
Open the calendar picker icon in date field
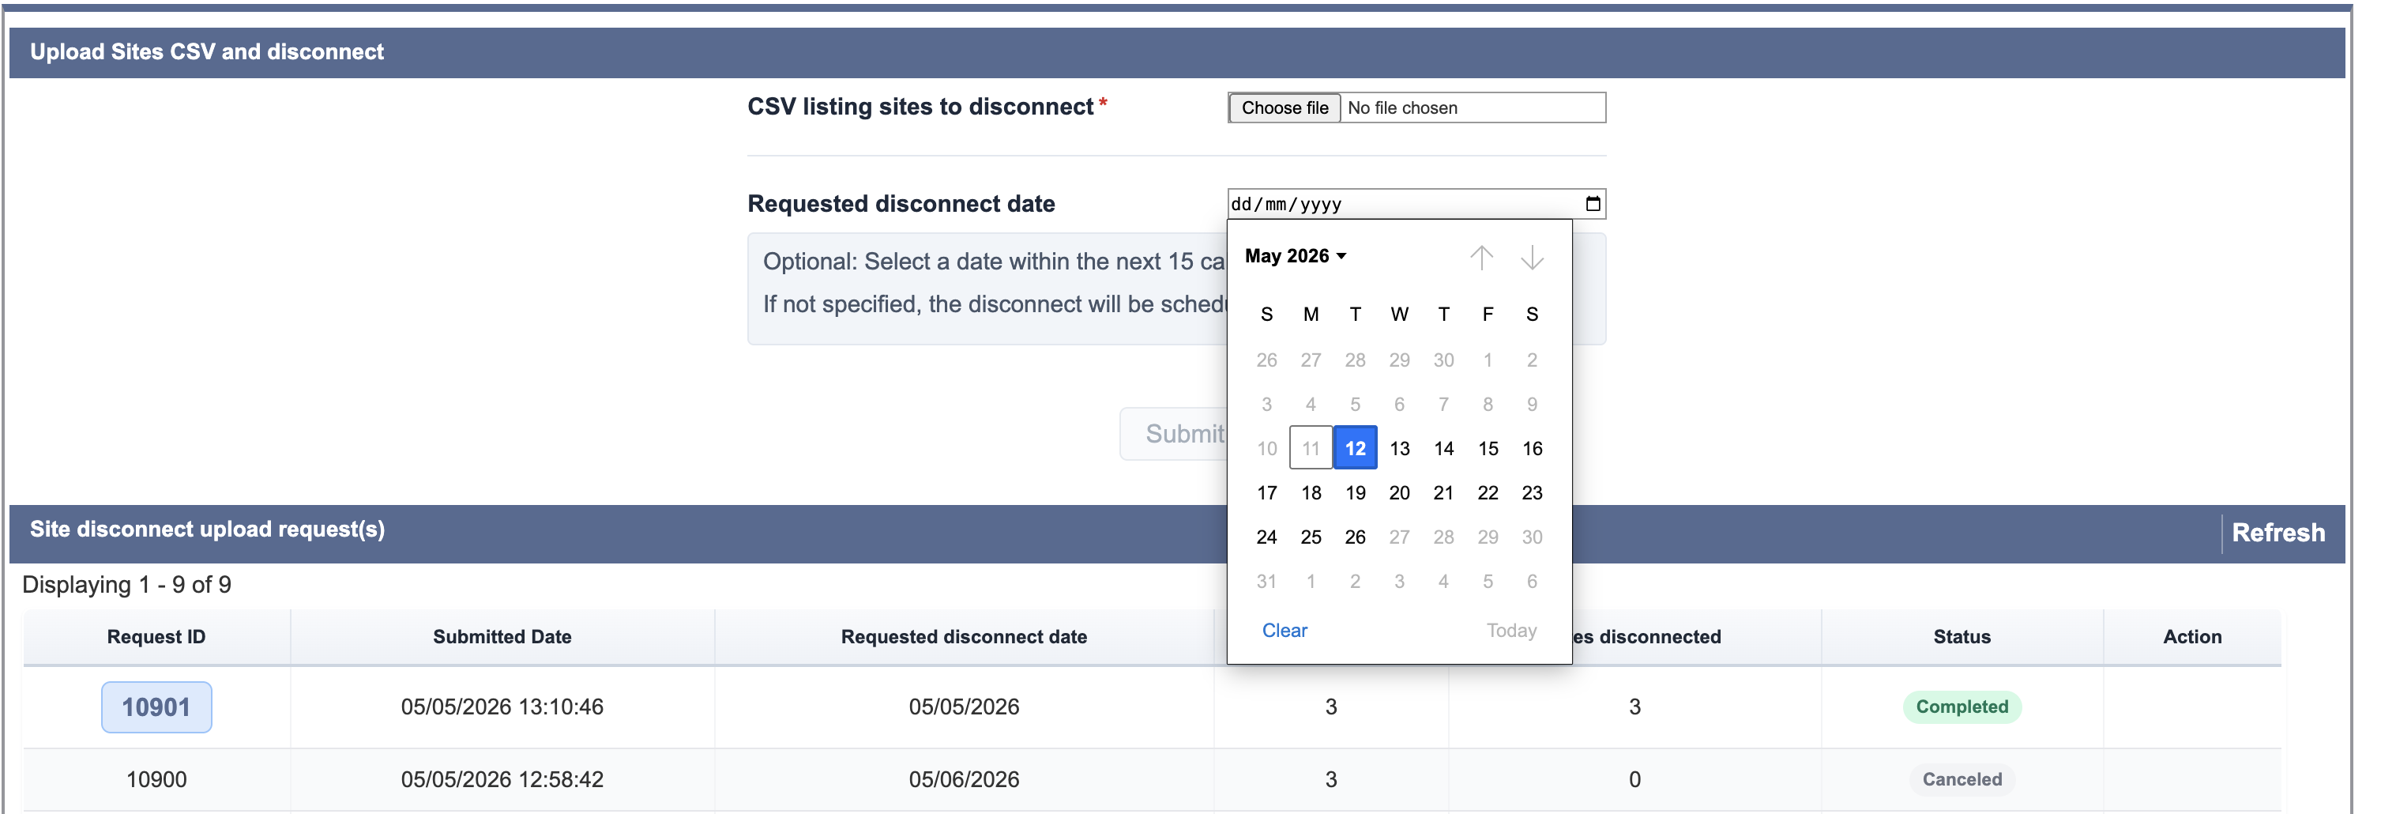tap(1593, 204)
